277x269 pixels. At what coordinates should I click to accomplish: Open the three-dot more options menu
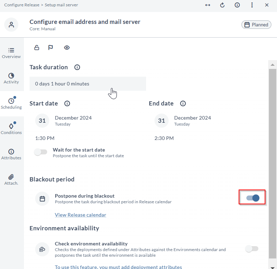click(x=252, y=5)
